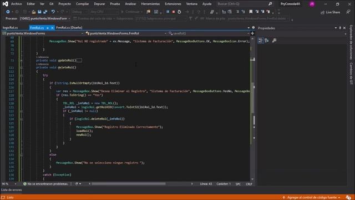
Task: Open the puntoVenta.WindowsForms project scope dropdown
Action: tap(43, 33)
